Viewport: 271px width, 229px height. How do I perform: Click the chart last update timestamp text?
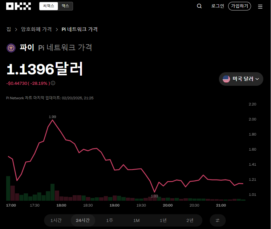(50, 98)
